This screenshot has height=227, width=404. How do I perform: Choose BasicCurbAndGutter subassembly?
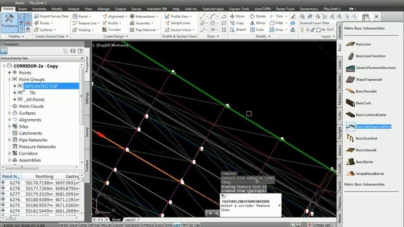click(366, 115)
